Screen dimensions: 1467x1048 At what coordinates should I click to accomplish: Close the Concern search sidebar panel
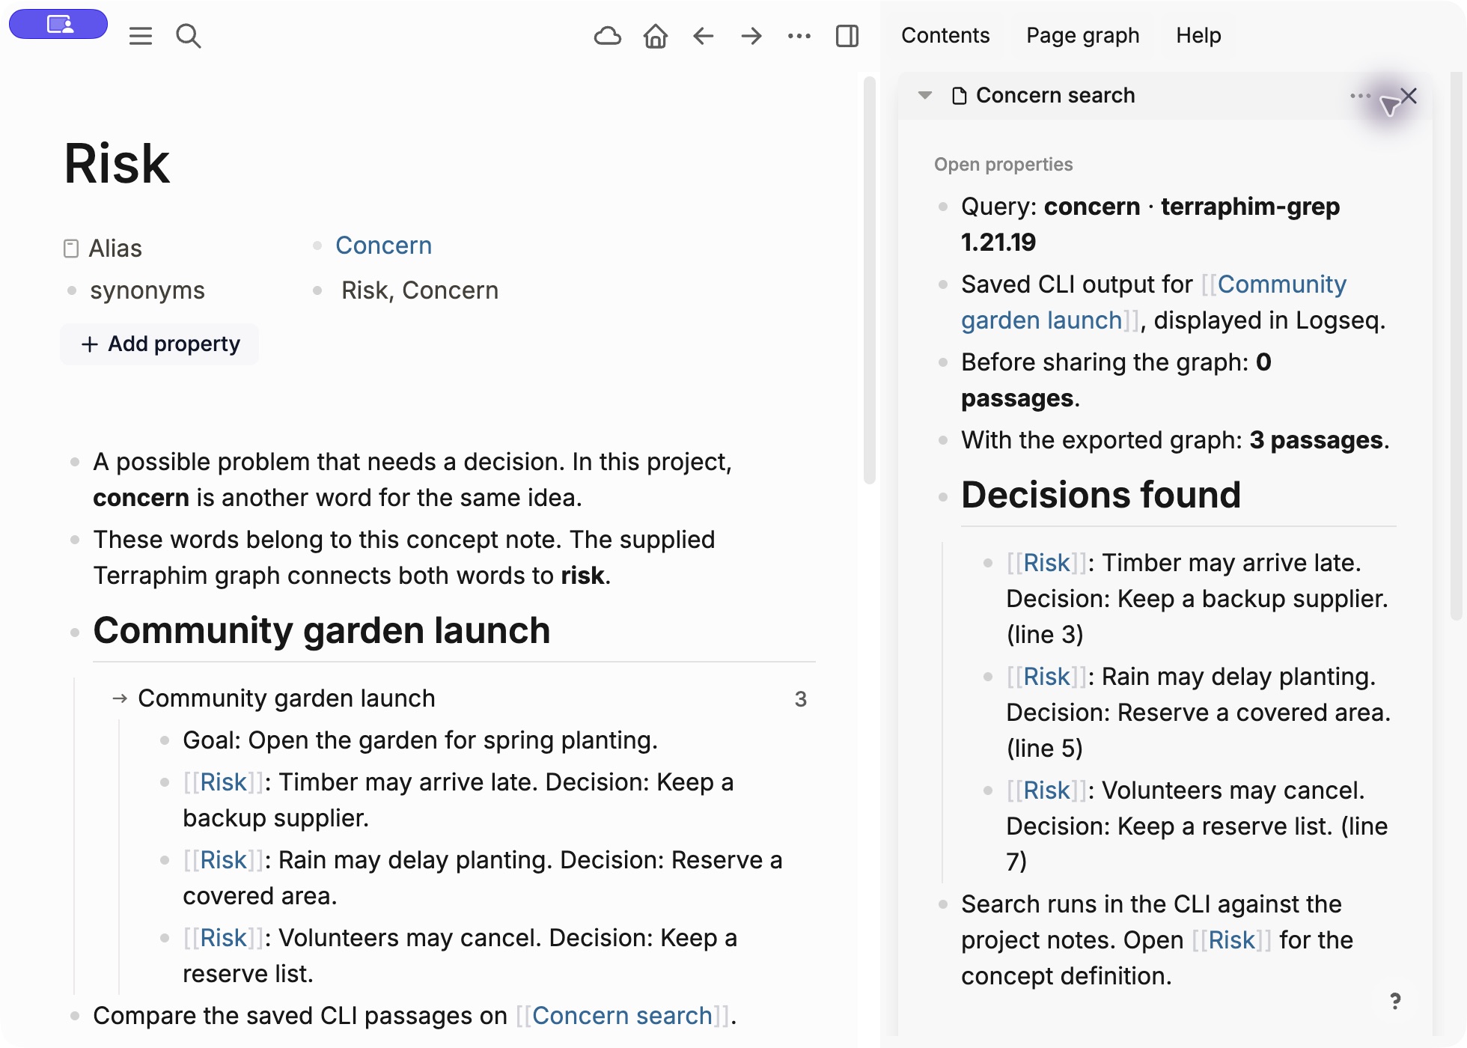(1409, 96)
